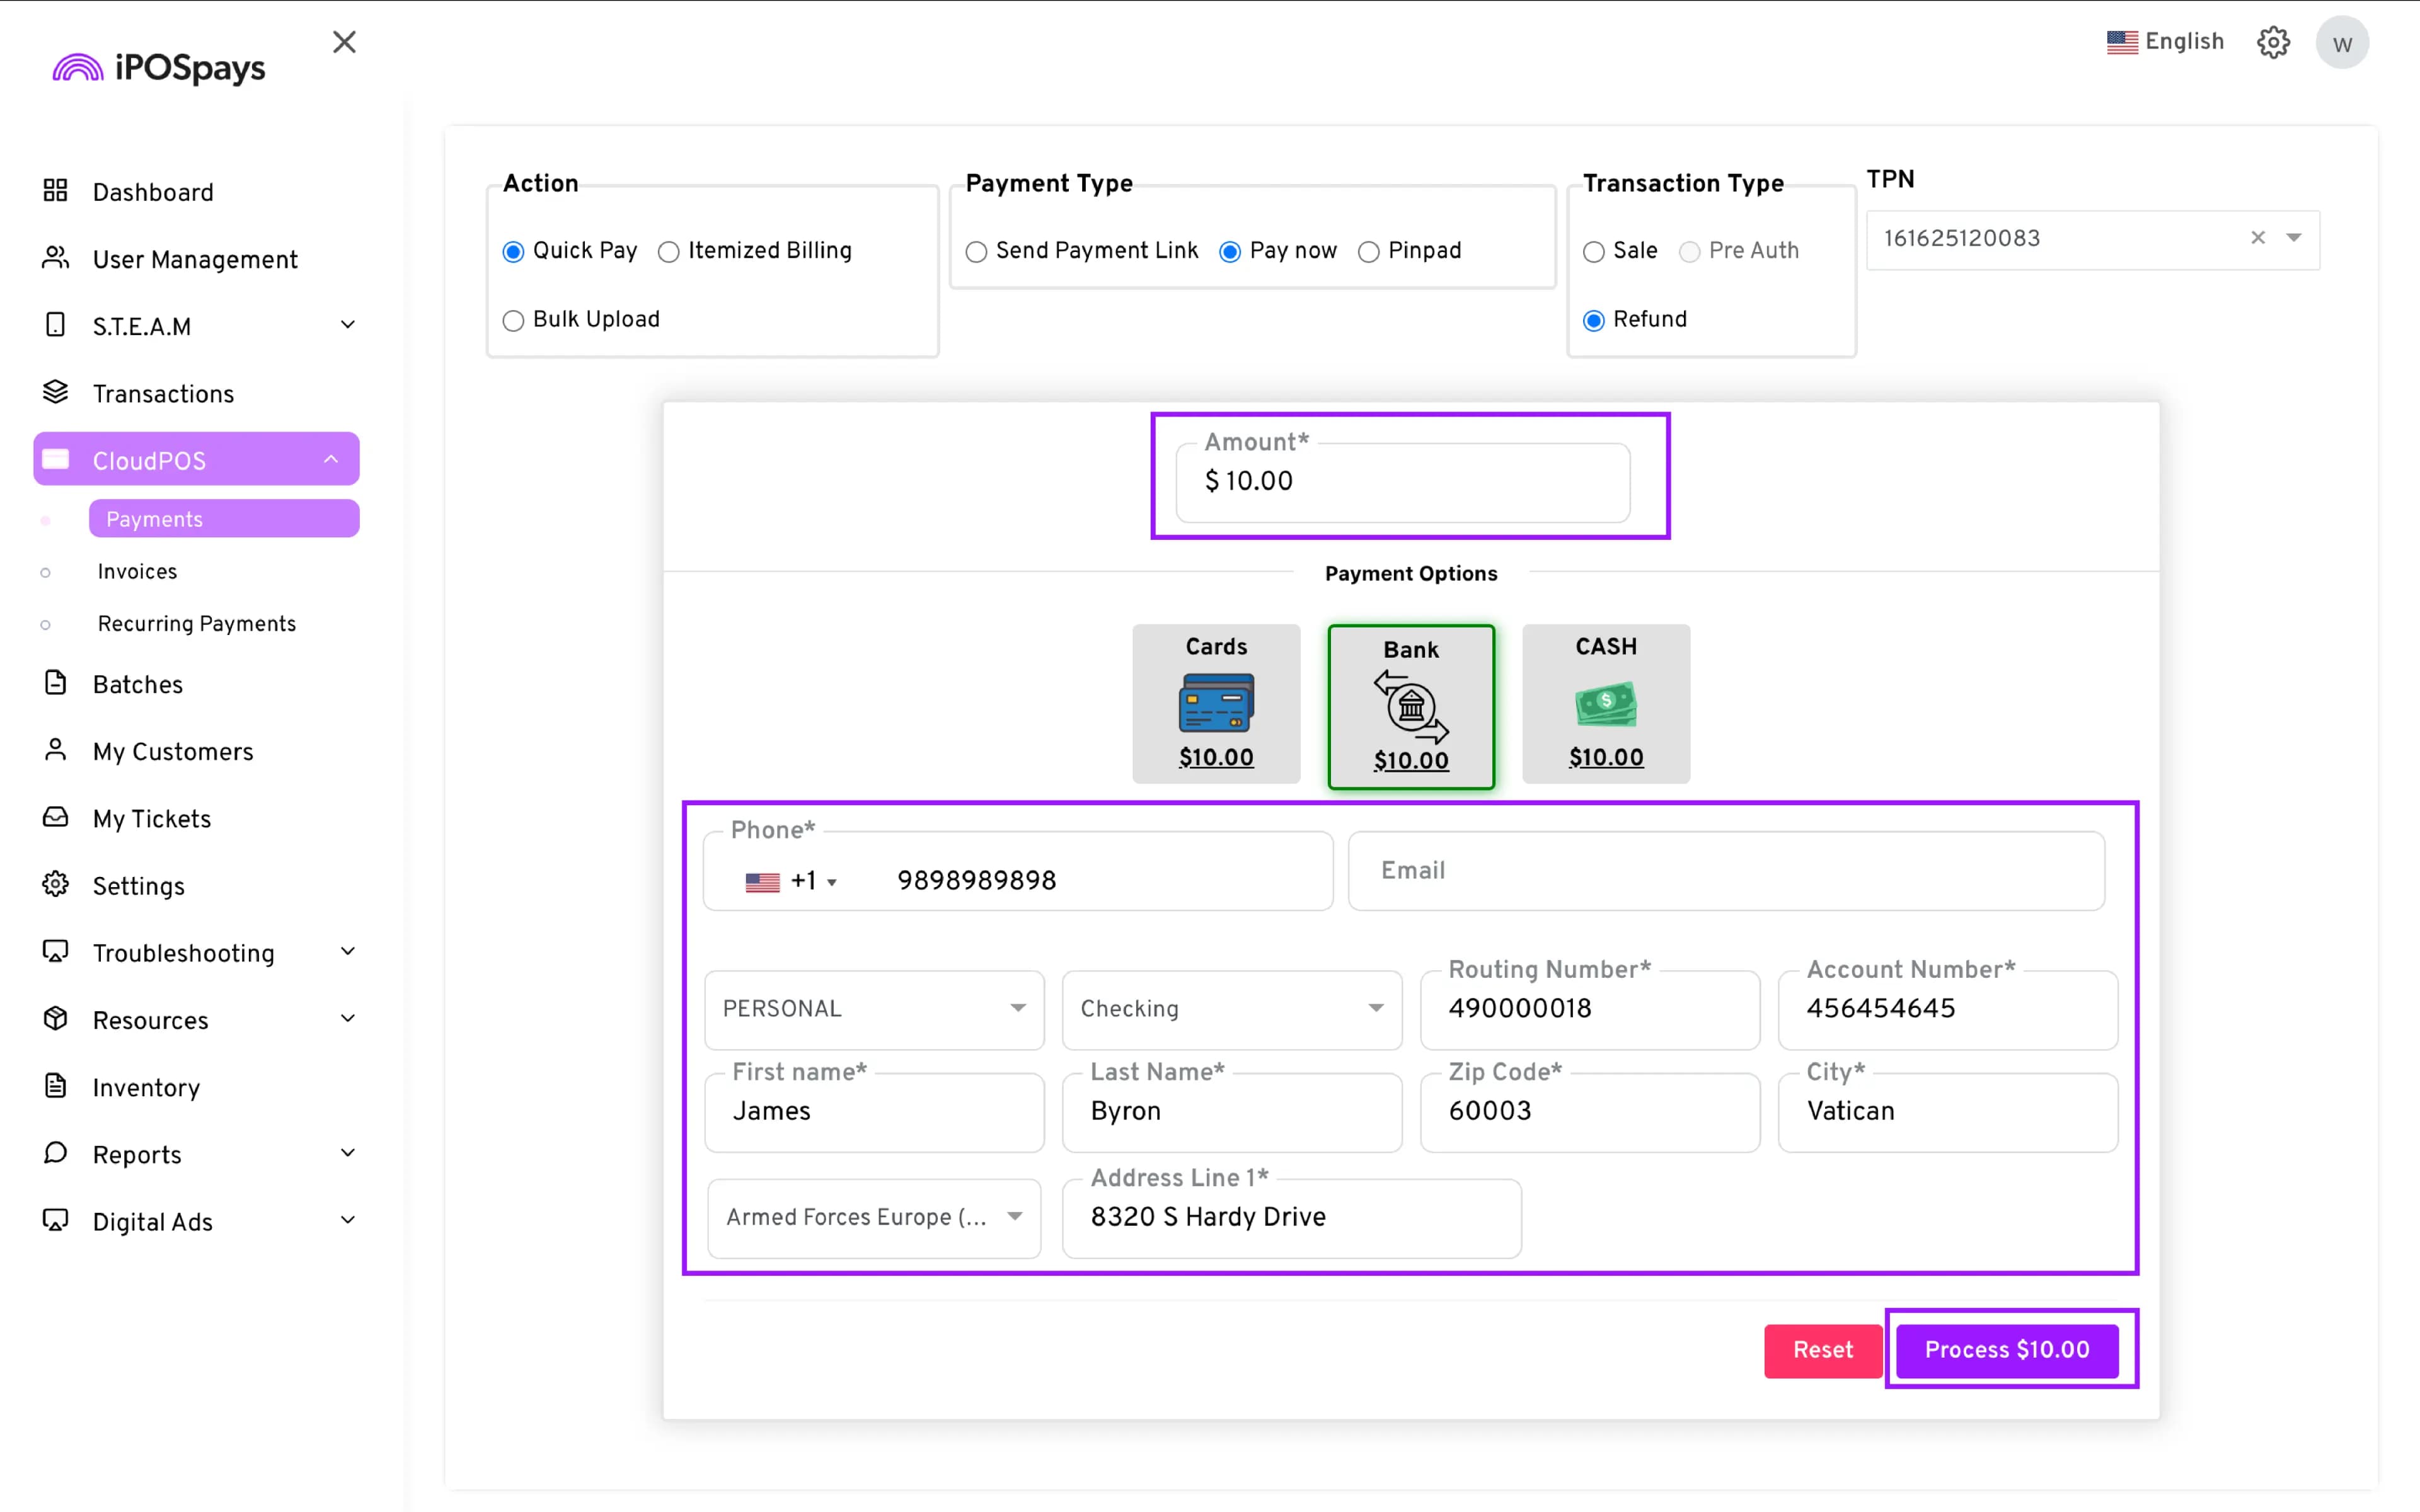
Task: Select the Itemized Billing radio button
Action: click(669, 252)
